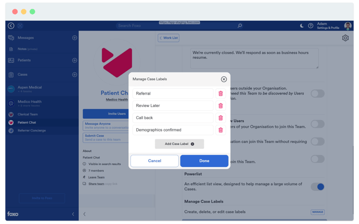Go back to Work List

tap(168, 38)
